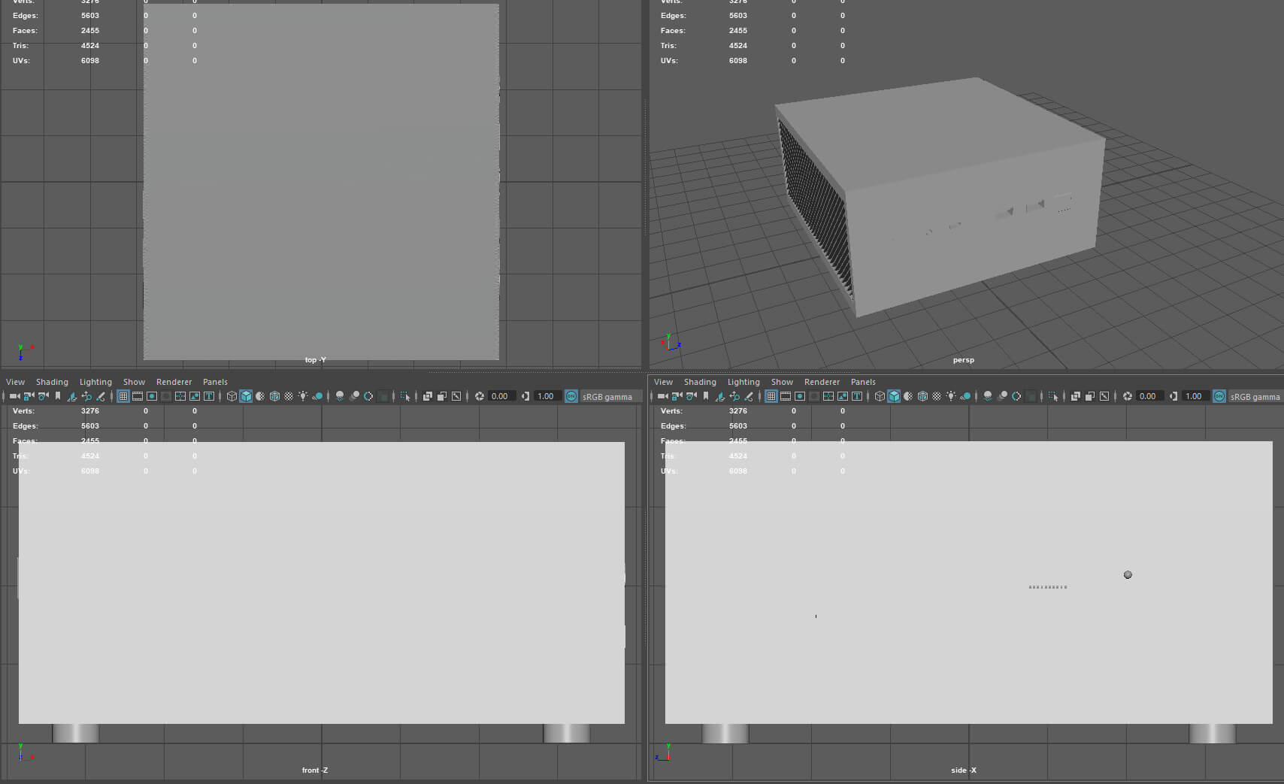Image resolution: width=1284 pixels, height=784 pixels.
Task: Click Exposure aperture icon in front view toolbar
Action: [x=480, y=396]
